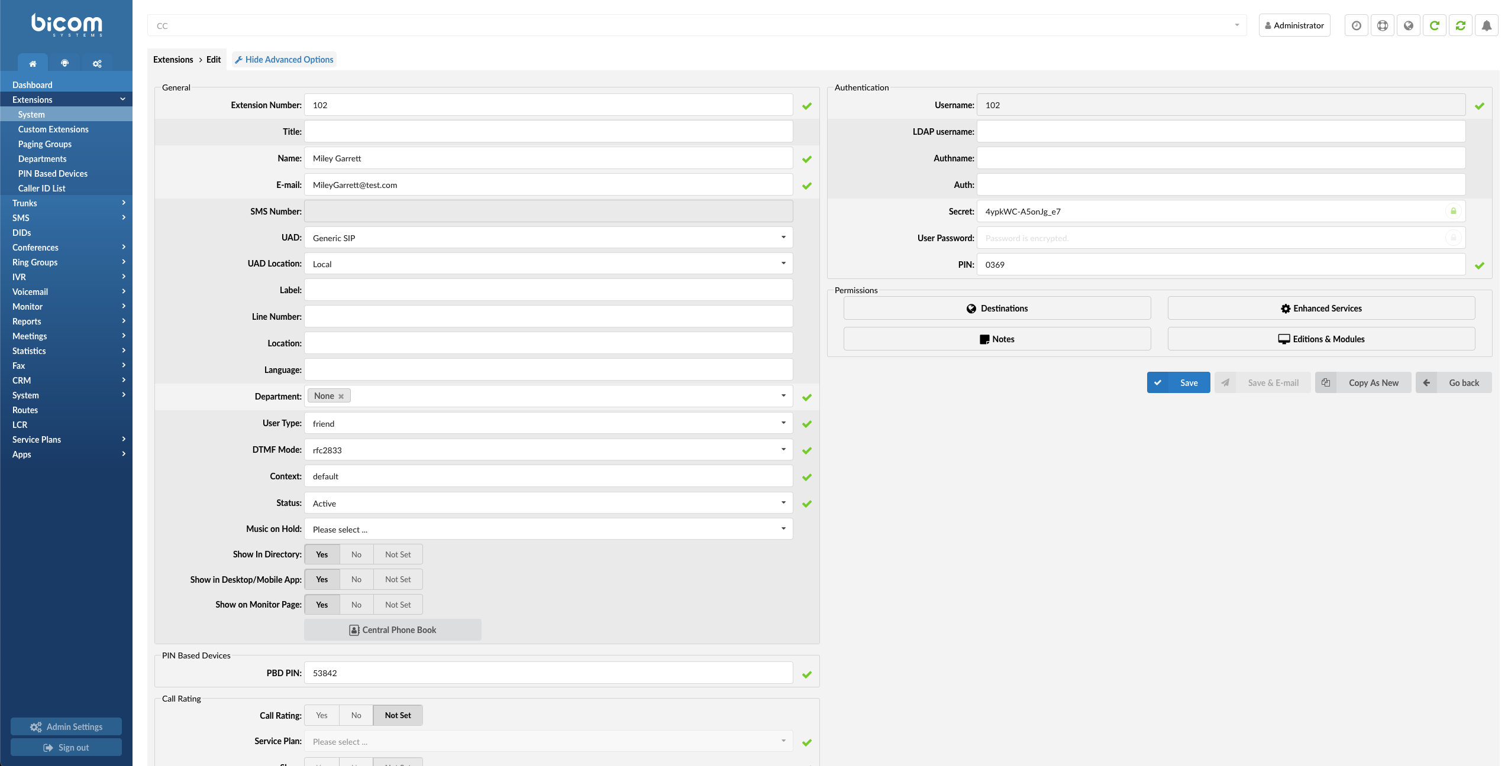This screenshot has width=1508, height=766.
Task: Open the headset agent tab icon in sidebar
Action: click(64, 63)
